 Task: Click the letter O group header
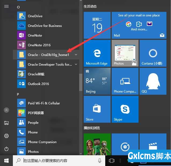coord(18,7)
